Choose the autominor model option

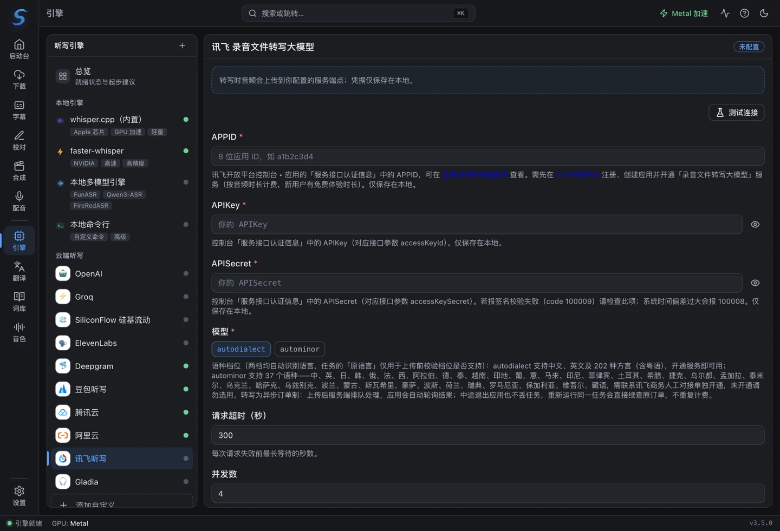tap(300, 349)
